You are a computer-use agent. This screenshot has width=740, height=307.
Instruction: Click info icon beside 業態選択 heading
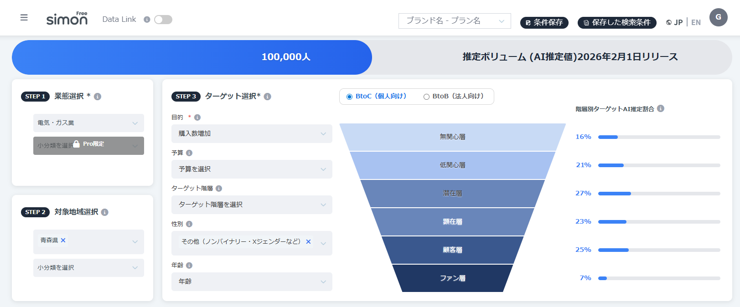(98, 97)
